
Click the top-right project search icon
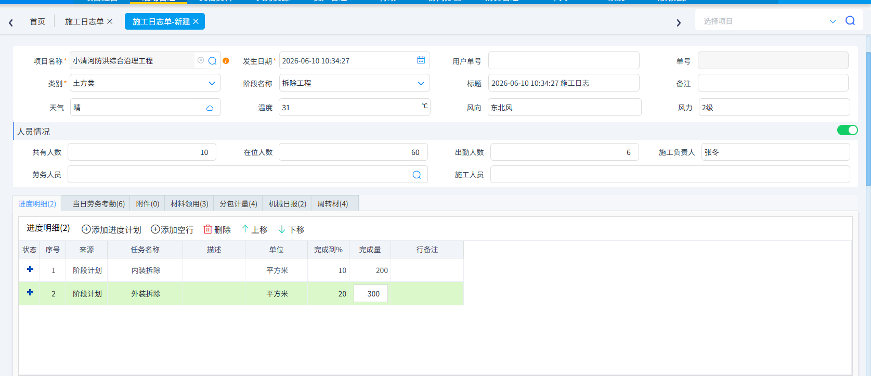(x=850, y=21)
